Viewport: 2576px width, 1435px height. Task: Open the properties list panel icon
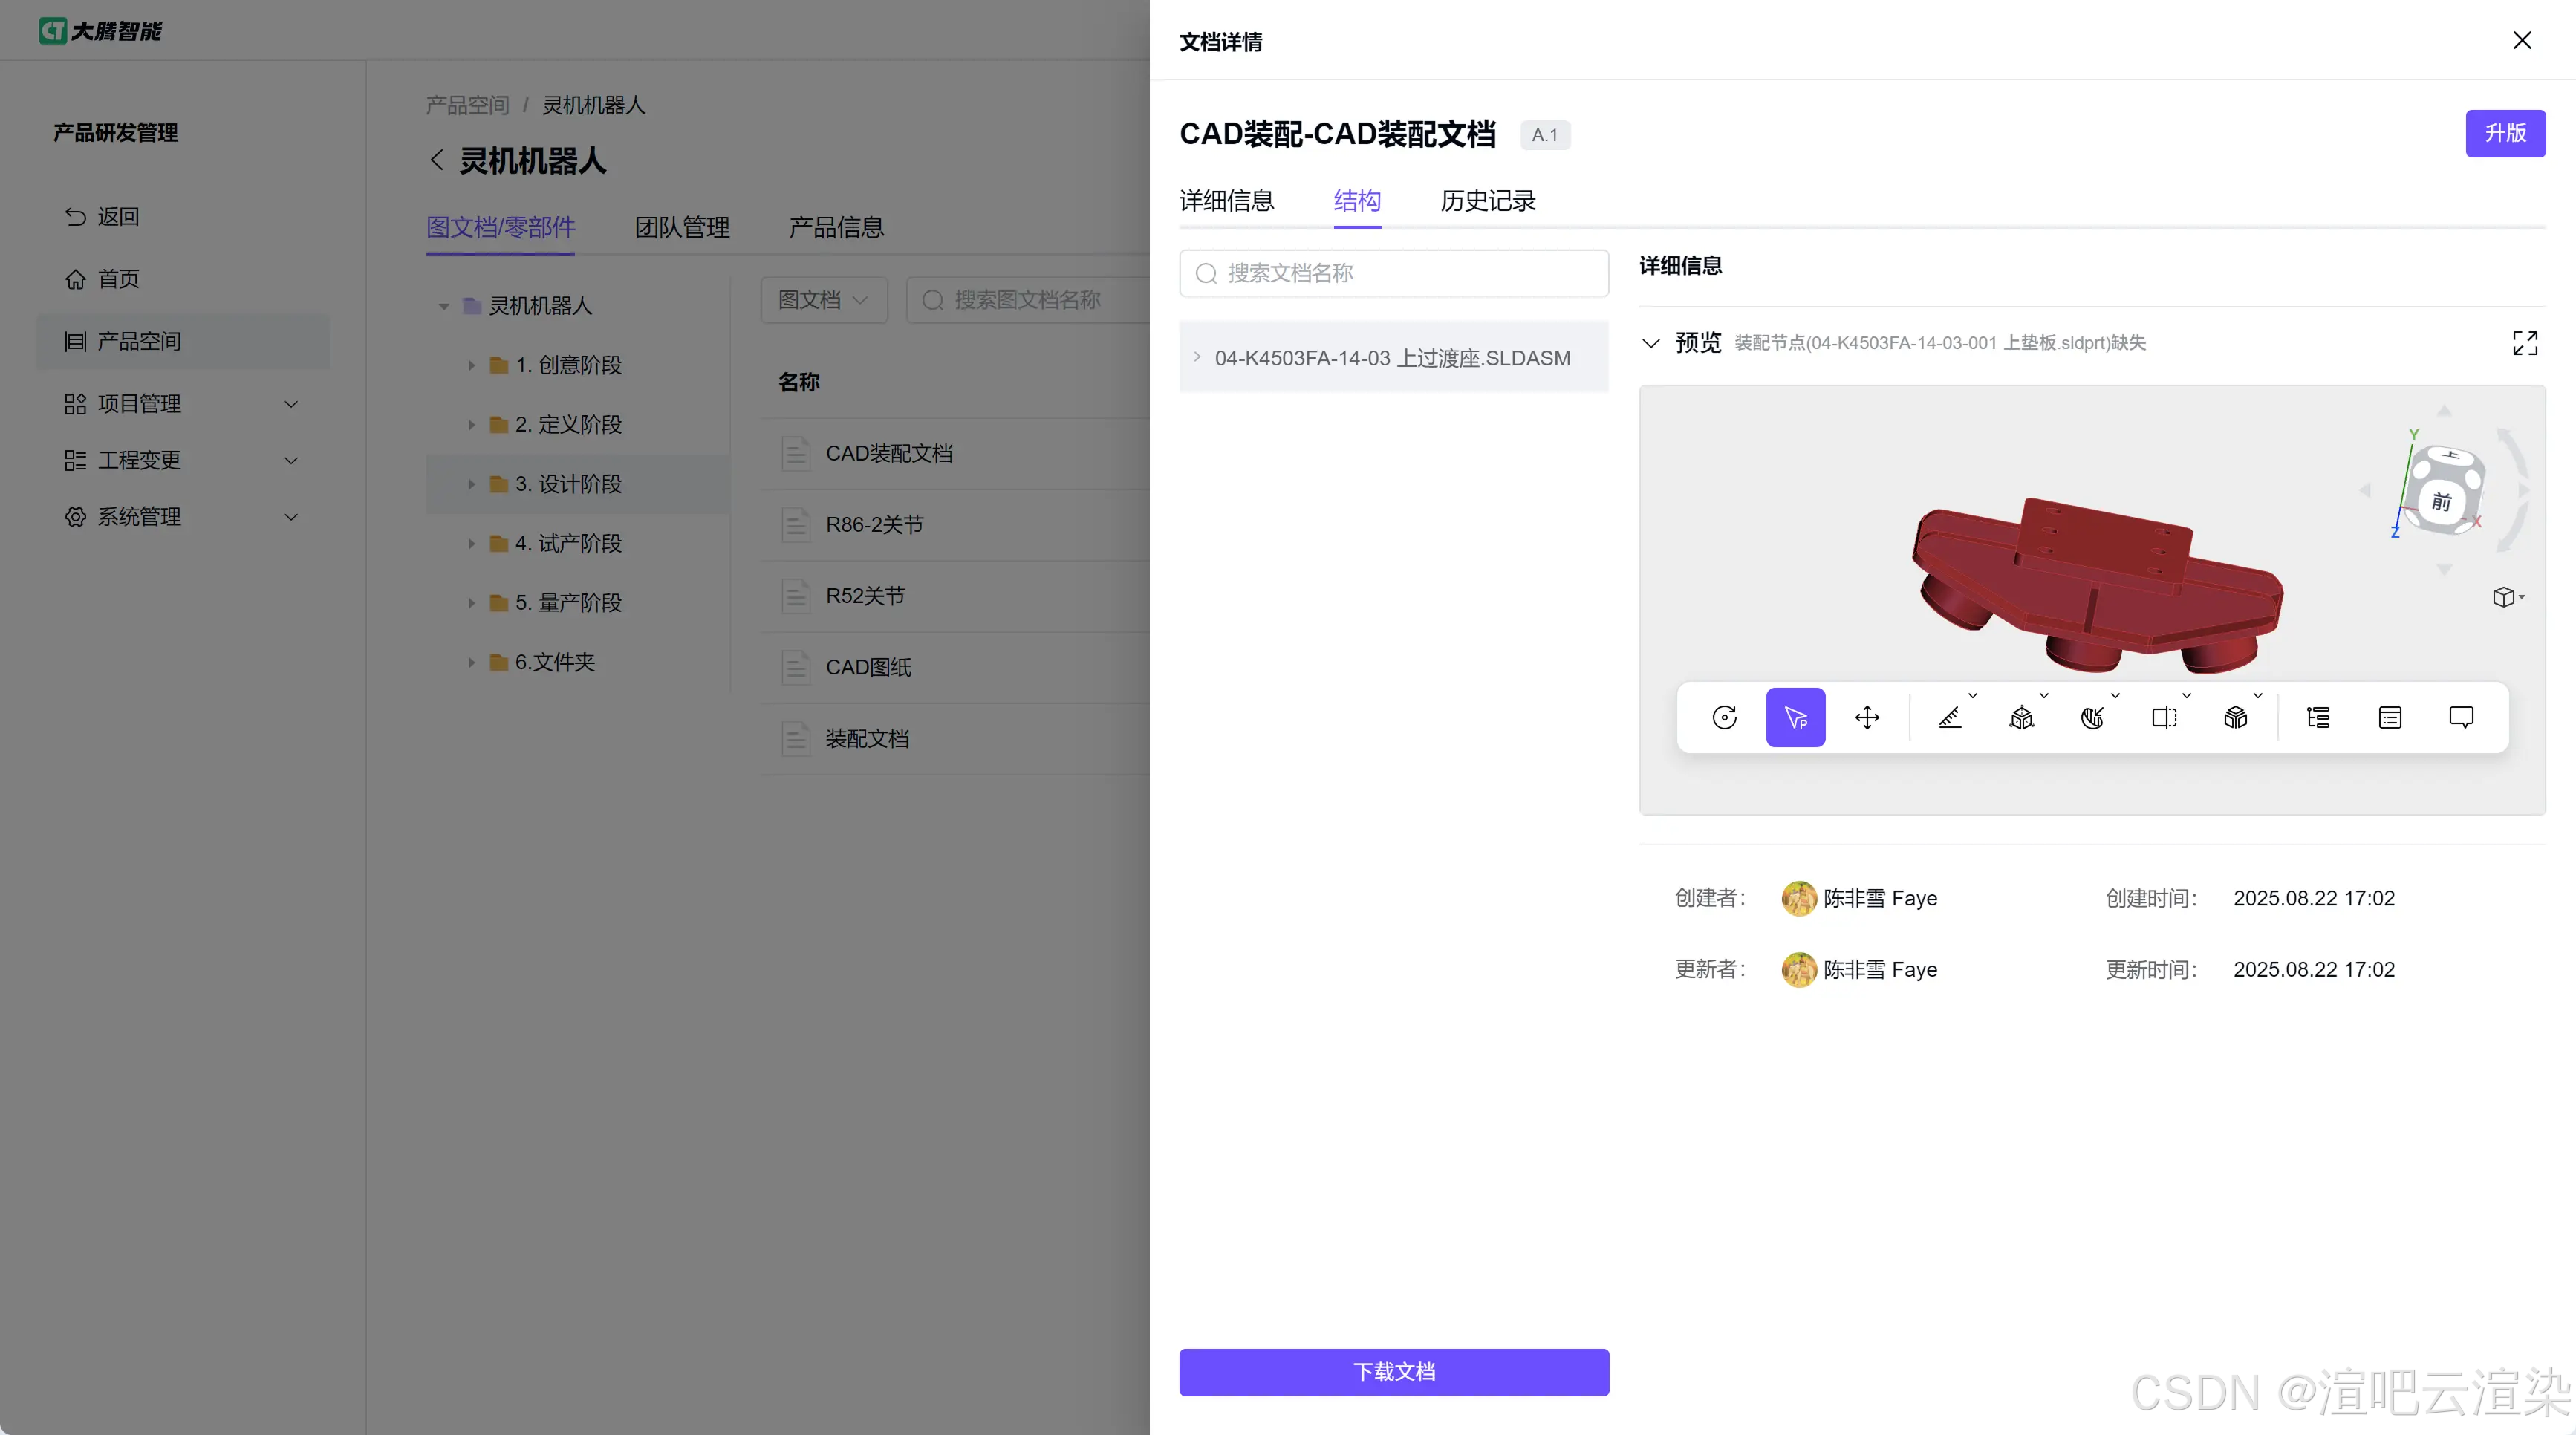coord(2389,717)
